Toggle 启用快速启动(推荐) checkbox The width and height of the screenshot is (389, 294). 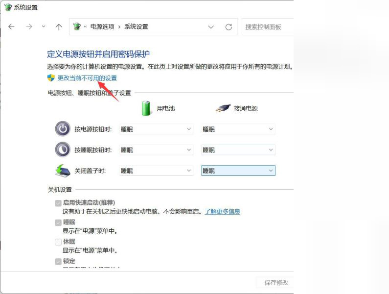tap(58, 203)
